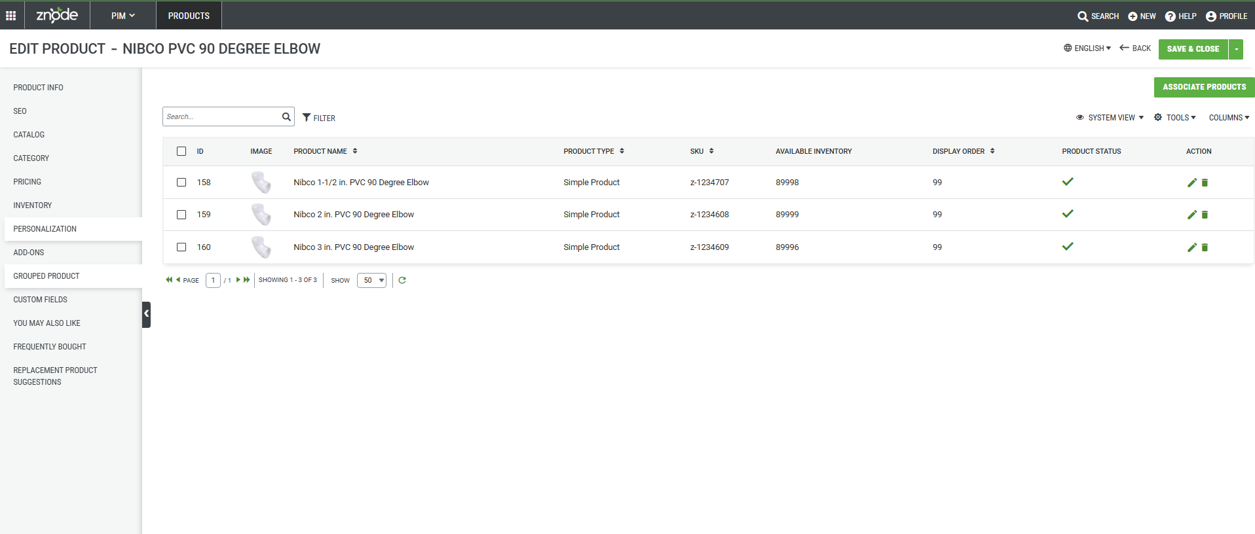Expand Save & Close dropdown arrow

[x=1236, y=49]
